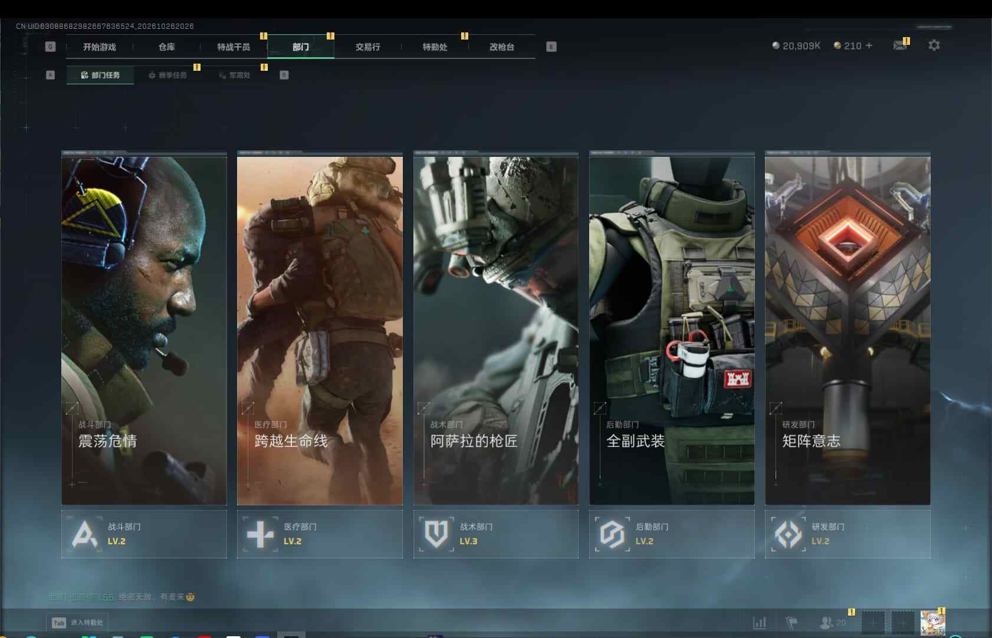The image size is (992, 638).
Task: Click the 开始游戏 tab
Action: coord(99,47)
